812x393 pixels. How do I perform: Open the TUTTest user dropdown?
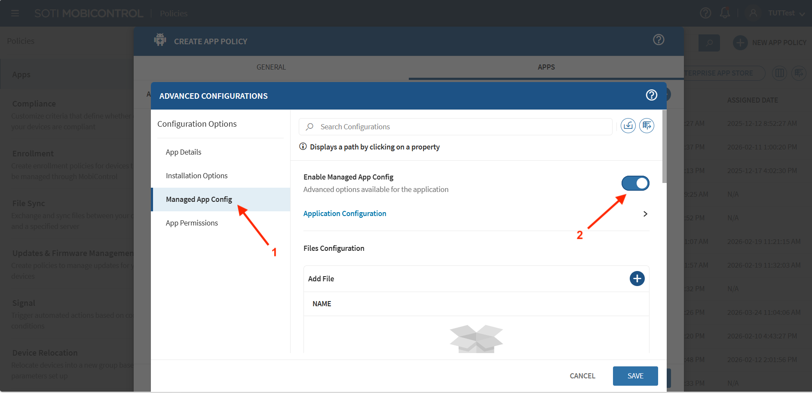coord(786,13)
